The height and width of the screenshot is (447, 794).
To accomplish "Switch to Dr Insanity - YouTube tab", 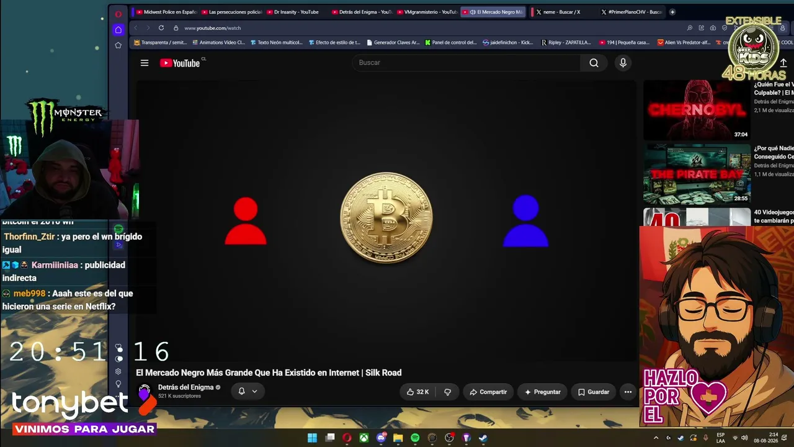I will (x=296, y=12).
